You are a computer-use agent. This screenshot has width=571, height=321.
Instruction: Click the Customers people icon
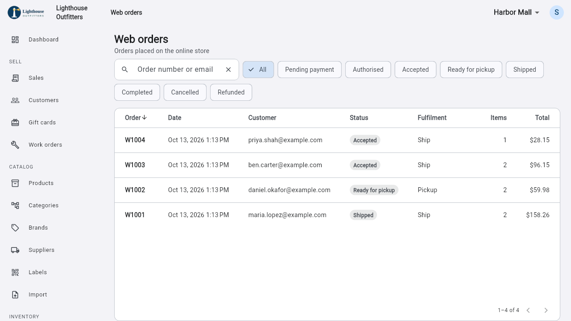[15, 100]
